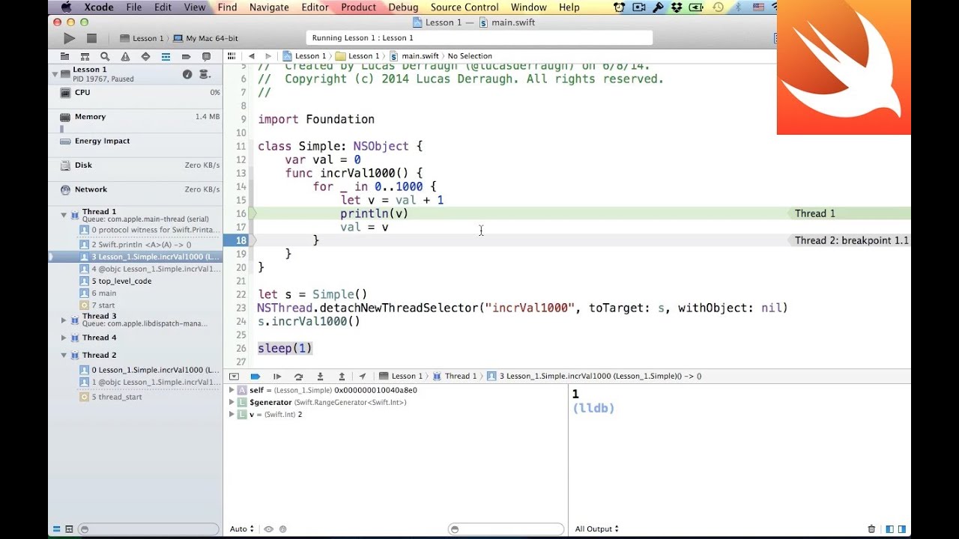This screenshot has width=959, height=539.
Task: Click the Lesson 1 scheme selector
Action: (x=142, y=38)
